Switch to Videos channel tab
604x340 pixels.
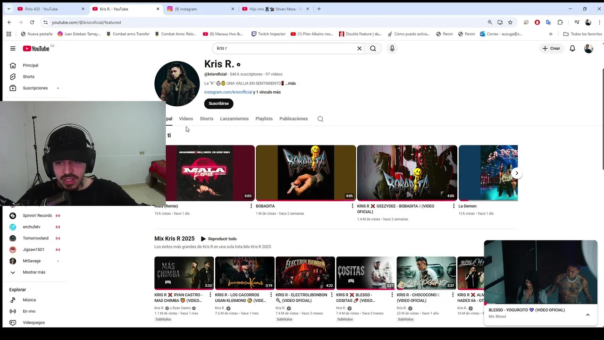point(186,119)
